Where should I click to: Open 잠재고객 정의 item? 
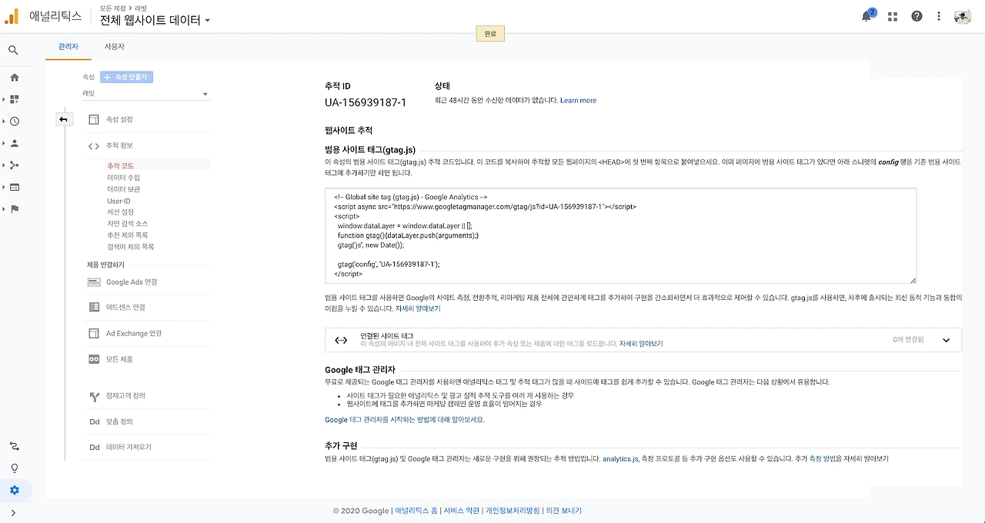point(125,396)
